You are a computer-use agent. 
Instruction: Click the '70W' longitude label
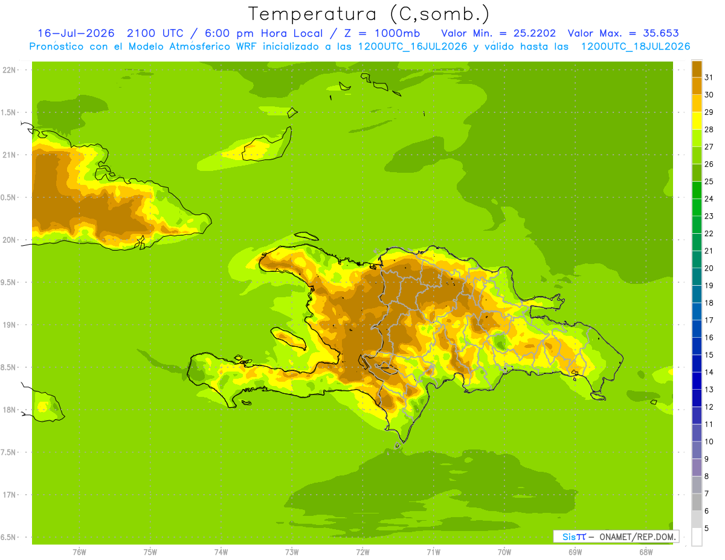click(504, 552)
